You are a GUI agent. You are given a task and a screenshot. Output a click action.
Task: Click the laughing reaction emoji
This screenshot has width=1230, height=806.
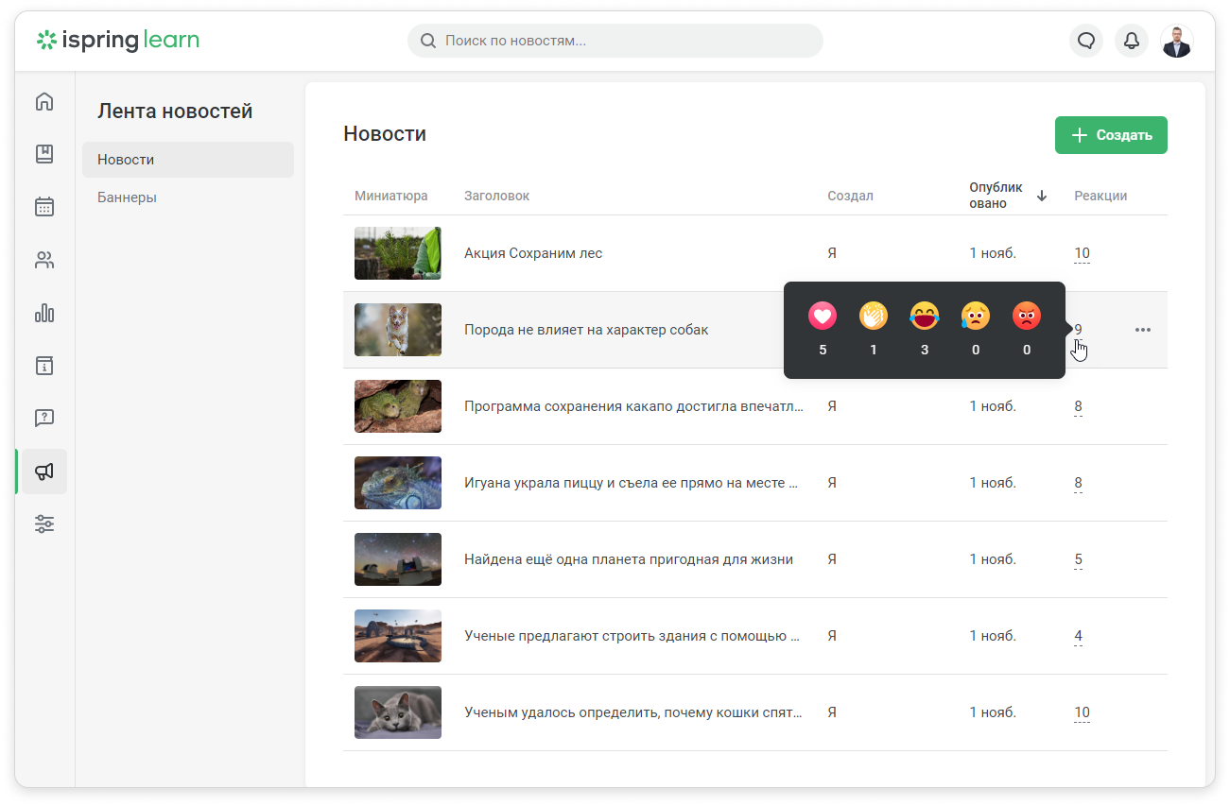925,317
